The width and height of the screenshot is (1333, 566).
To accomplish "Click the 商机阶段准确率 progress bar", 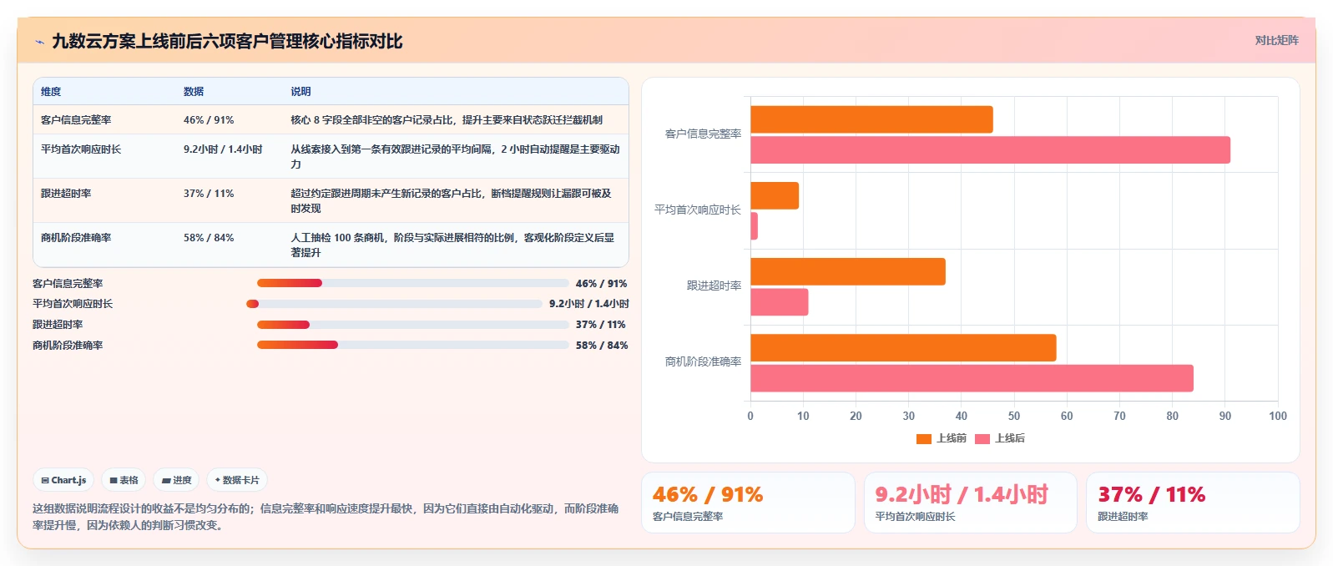I will [412, 345].
